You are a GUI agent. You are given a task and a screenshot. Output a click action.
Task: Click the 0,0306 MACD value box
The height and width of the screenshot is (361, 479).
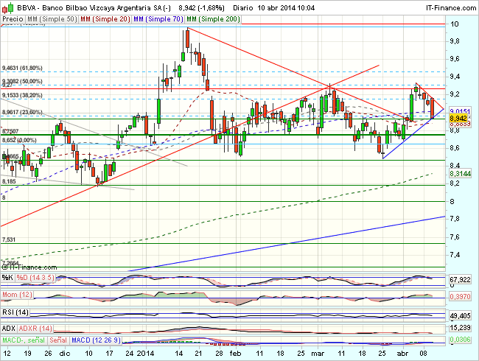[460, 340]
